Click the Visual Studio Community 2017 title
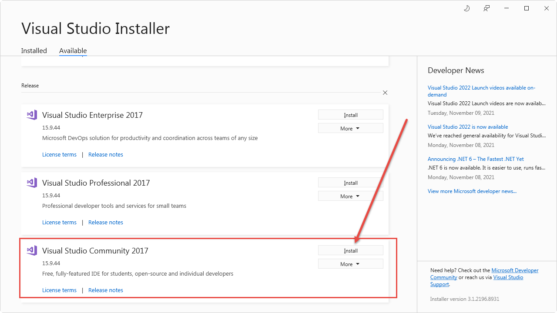The width and height of the screenshot is (557, 313). coord(95,251)
